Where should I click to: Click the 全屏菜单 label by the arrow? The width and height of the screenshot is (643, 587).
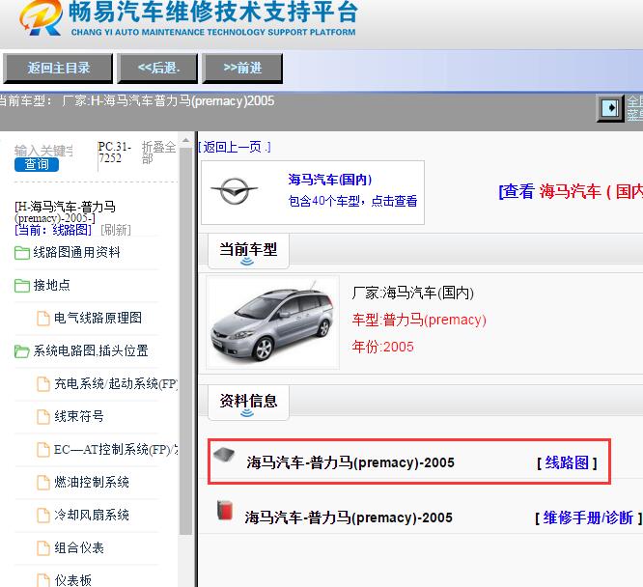pos(634,108)
